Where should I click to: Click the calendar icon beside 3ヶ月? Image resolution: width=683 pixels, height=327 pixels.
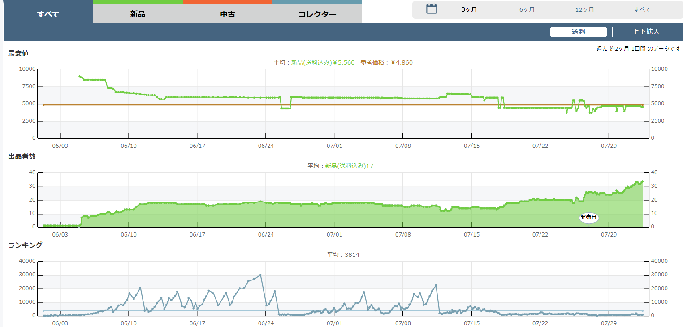(431, 9)
